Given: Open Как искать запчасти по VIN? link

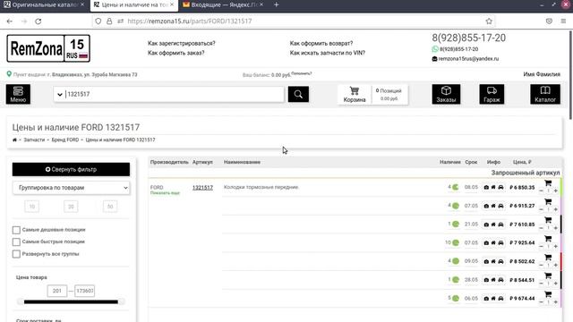Looking at the screenshot, I should 328,53.
